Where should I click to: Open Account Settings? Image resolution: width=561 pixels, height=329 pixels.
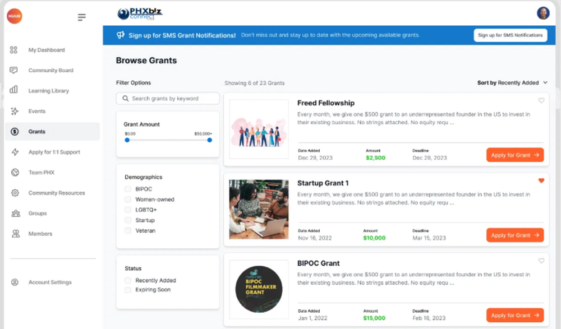52,282
